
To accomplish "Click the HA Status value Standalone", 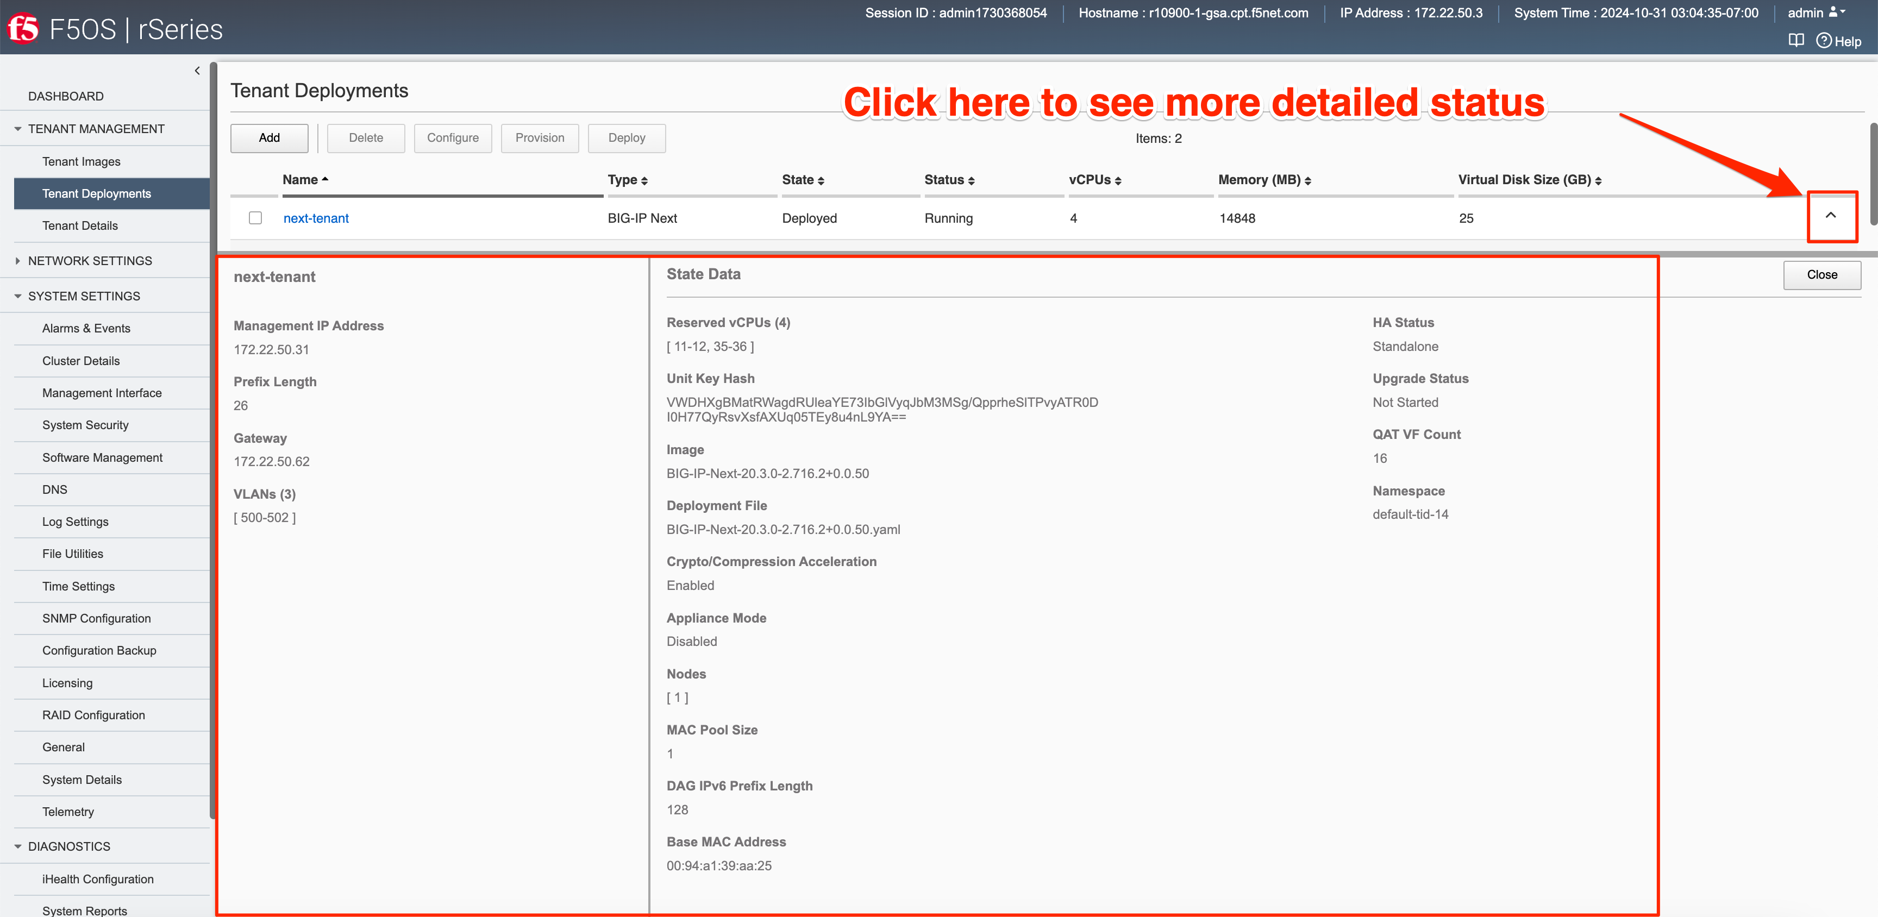I will click(1405, 347).
